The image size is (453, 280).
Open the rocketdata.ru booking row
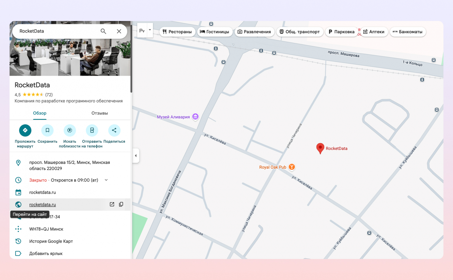point(70,192)
